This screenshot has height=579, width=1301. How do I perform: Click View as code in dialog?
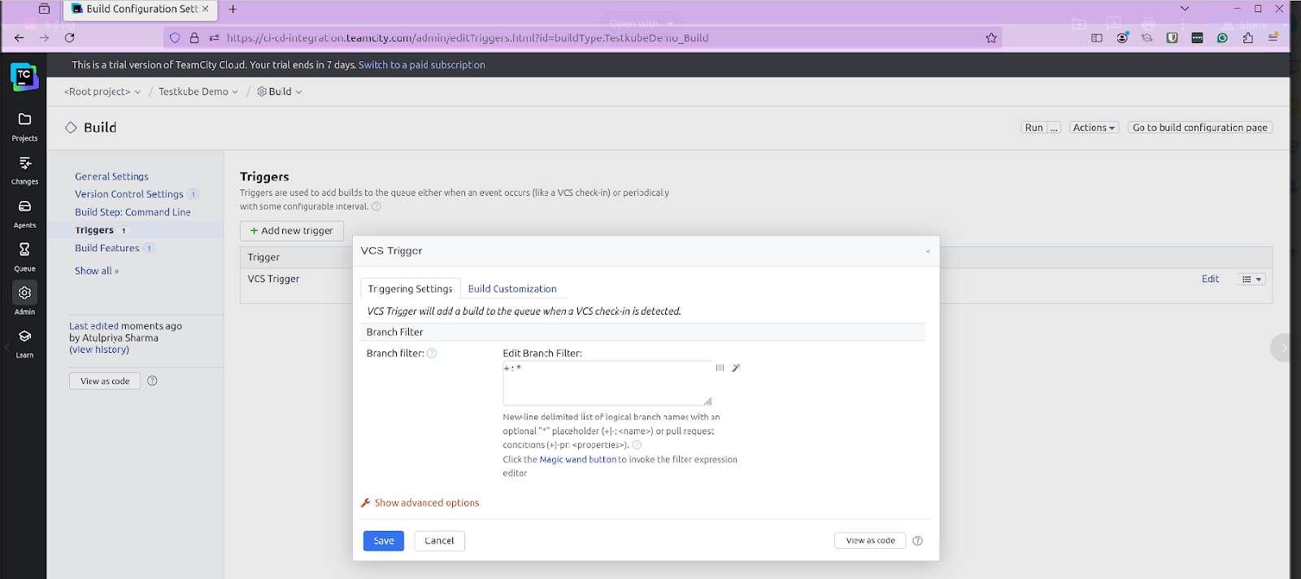click(870, 541)
